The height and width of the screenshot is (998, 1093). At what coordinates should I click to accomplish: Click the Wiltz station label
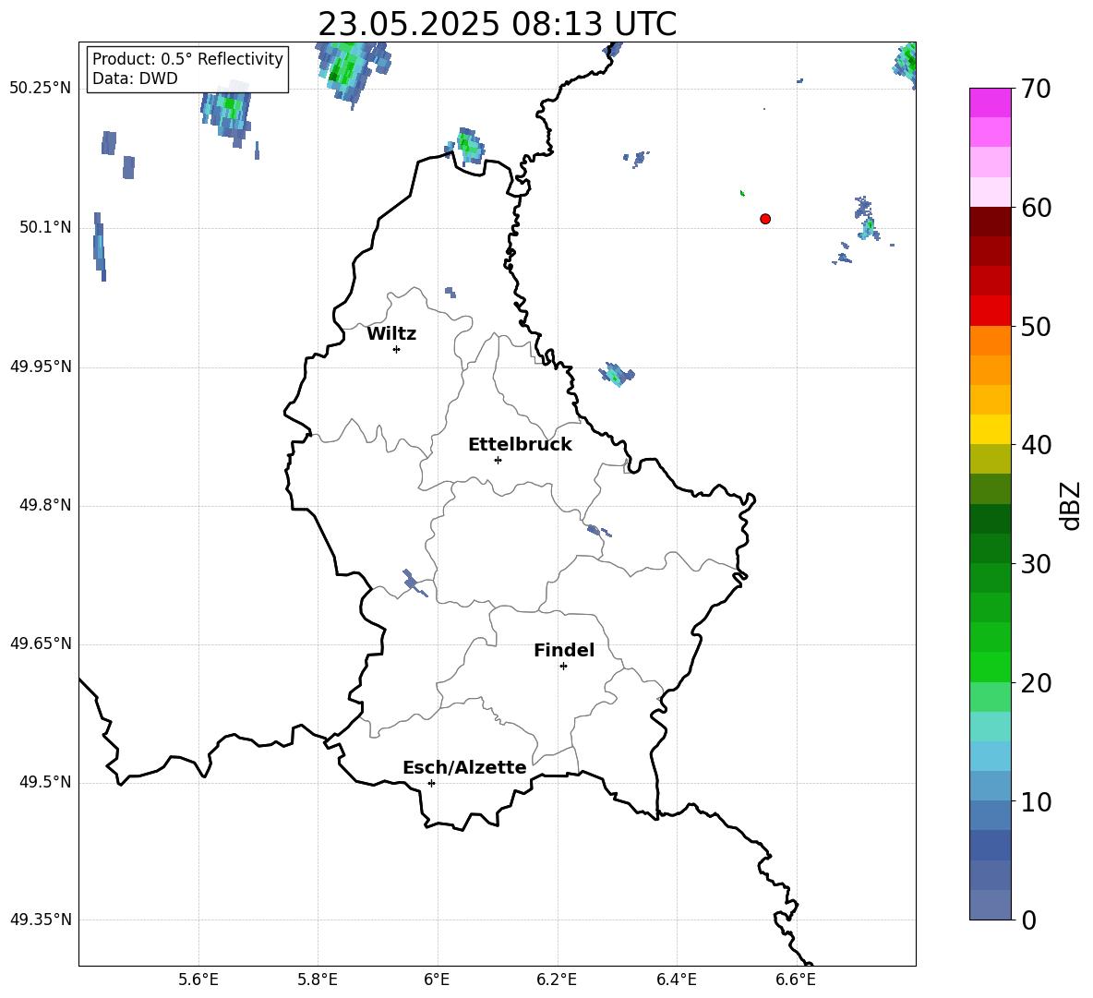tap(391, 334)
